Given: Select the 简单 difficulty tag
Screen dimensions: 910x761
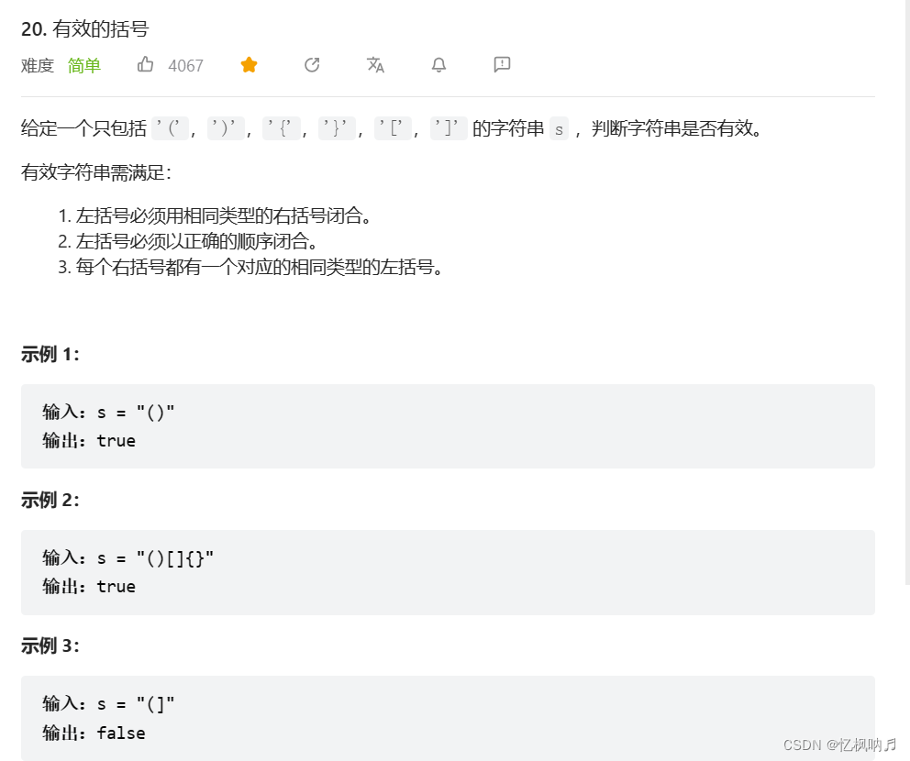Looking at the screenshot, I should [83, 65].
